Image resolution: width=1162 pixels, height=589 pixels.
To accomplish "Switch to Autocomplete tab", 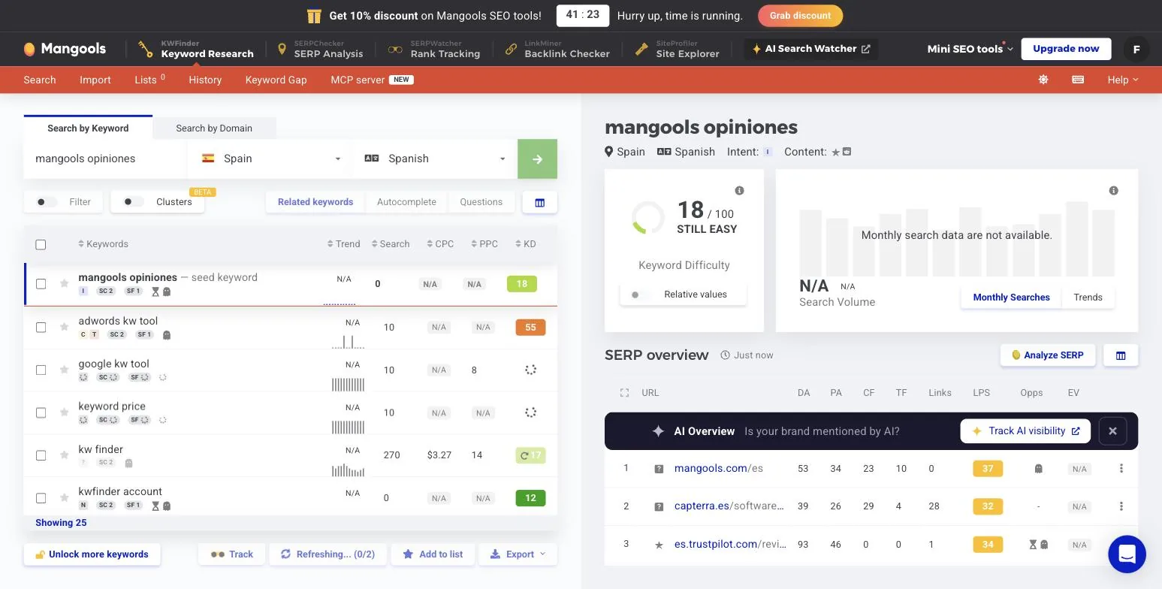I will click(x=406, y=202).
